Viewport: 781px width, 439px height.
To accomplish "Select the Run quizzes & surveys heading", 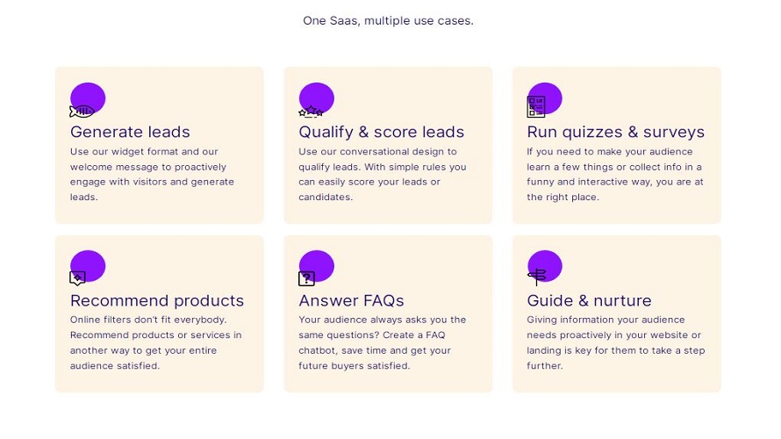I will tap(615, 133).
